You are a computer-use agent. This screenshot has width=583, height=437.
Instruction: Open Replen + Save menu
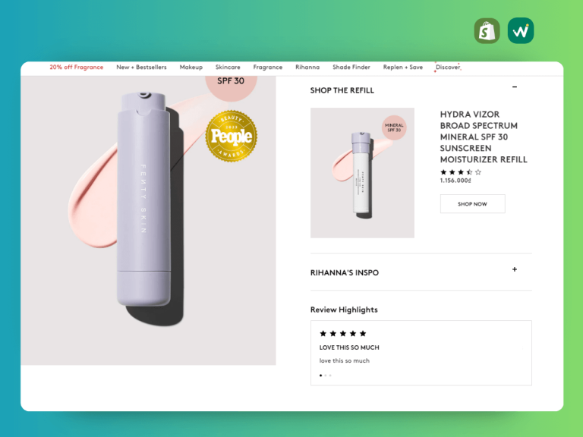(x=403, y=68)
